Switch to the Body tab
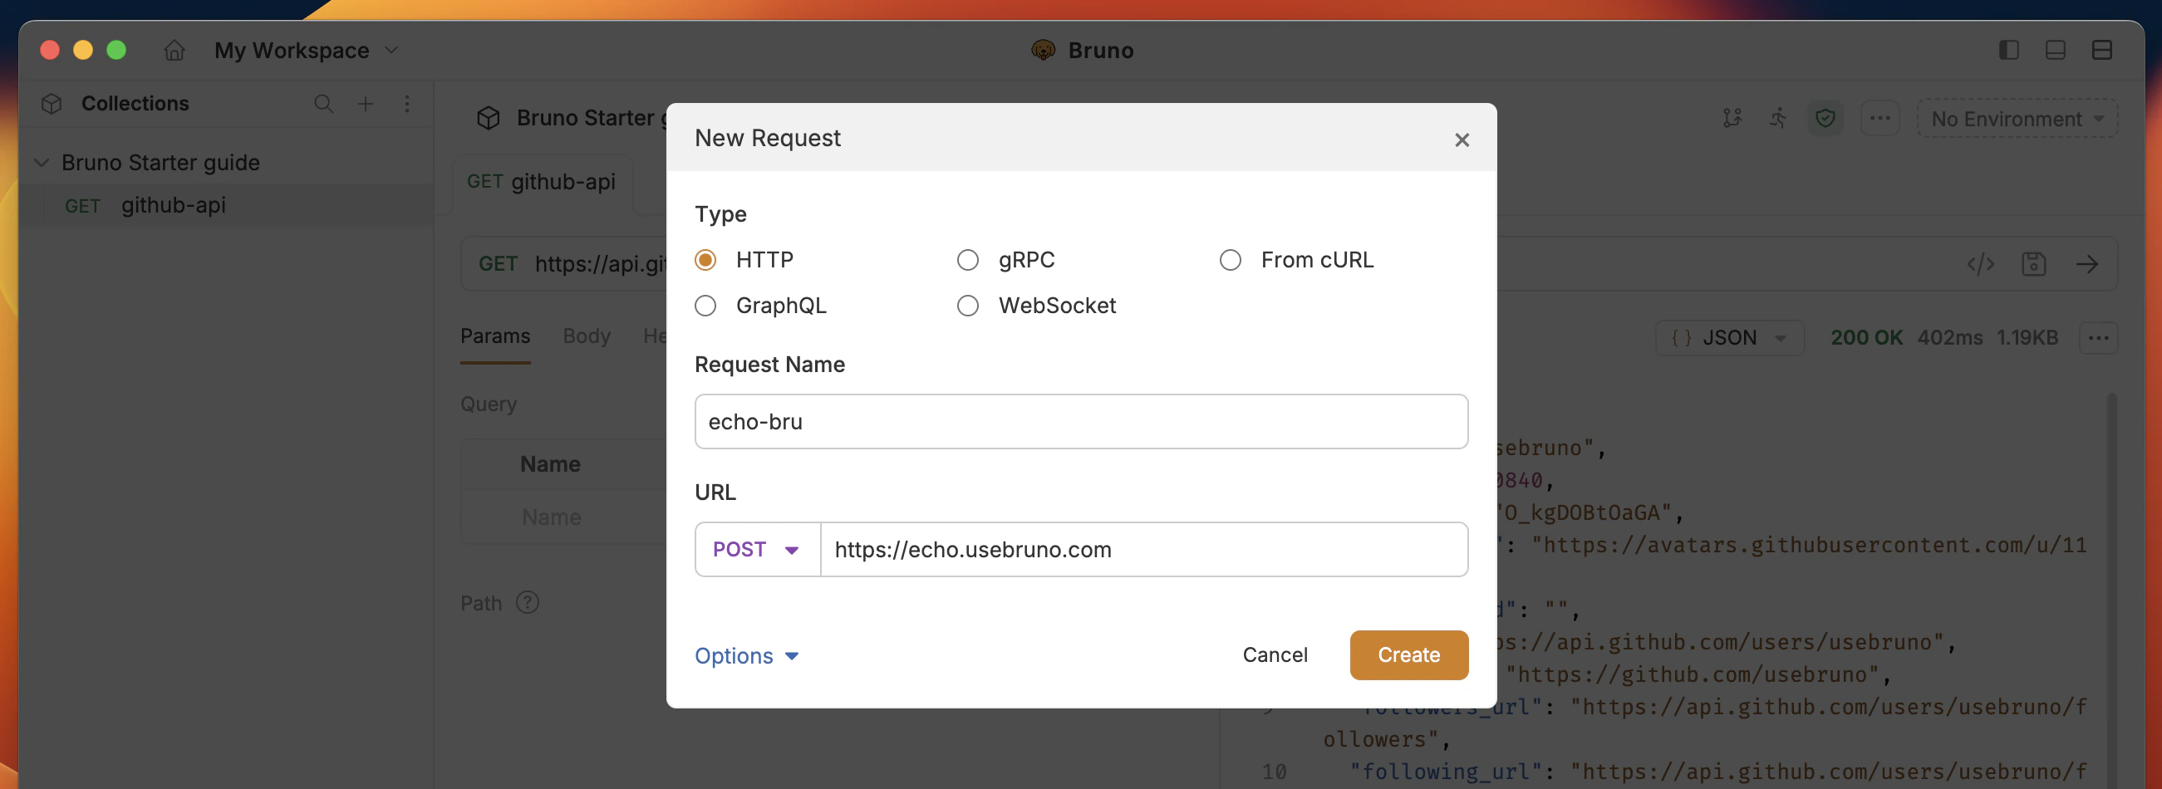 586,336
